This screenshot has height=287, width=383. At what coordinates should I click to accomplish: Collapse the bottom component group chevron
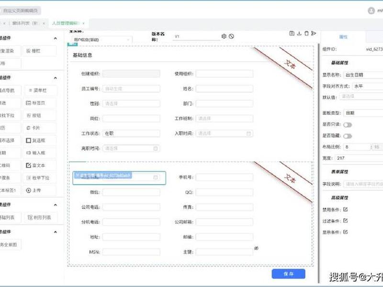tap(55, 232)
